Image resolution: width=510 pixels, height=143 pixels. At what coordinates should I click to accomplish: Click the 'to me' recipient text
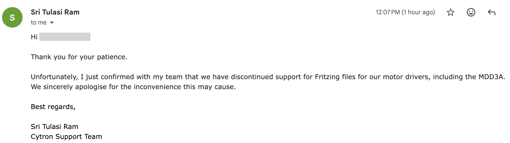coord(38,23)
